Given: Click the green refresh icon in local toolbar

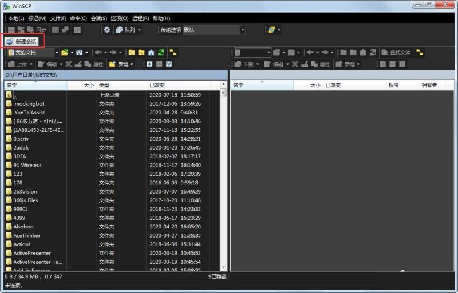Looking at the screenshot, I should tap(160, 53).
